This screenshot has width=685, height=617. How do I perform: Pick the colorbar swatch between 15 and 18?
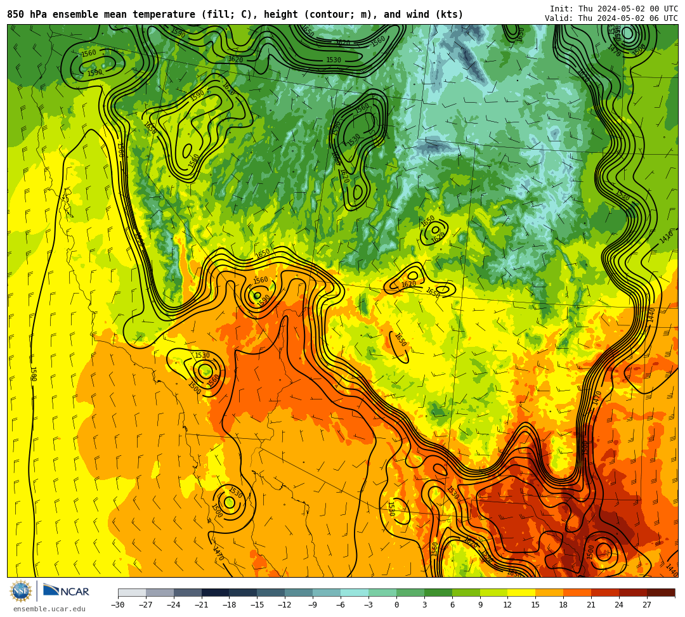(549, 592)
